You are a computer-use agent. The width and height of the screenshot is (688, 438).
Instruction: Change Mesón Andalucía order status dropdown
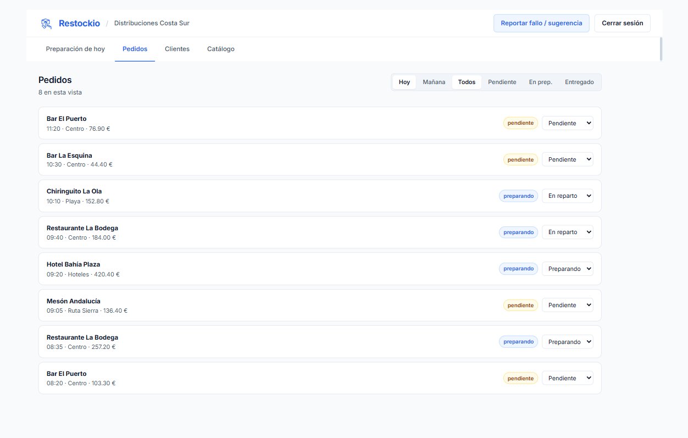click(x=567, y=305)
